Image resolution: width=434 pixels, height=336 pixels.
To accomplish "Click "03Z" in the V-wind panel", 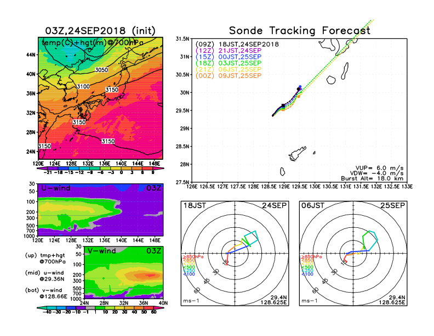I will coord(153,251).
